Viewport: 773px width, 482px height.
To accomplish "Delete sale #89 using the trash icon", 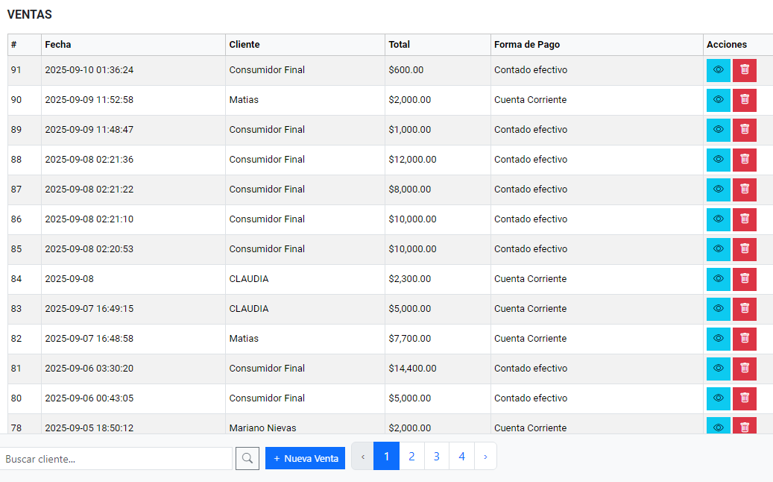I will (744, 129).
